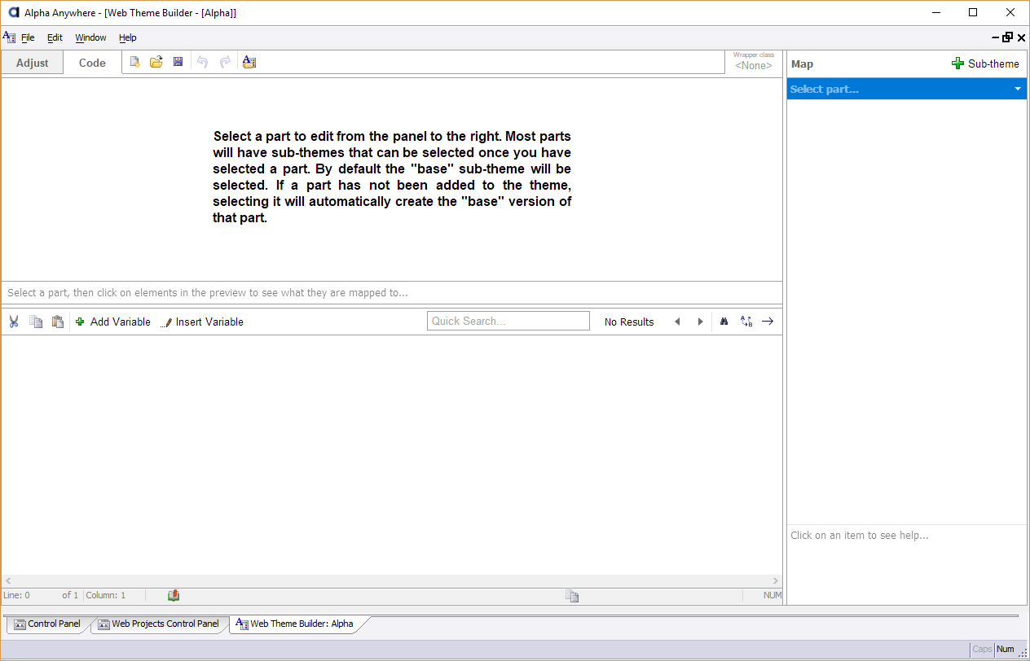
Task: Switch to the Code tab
Action: click(92, 63)
